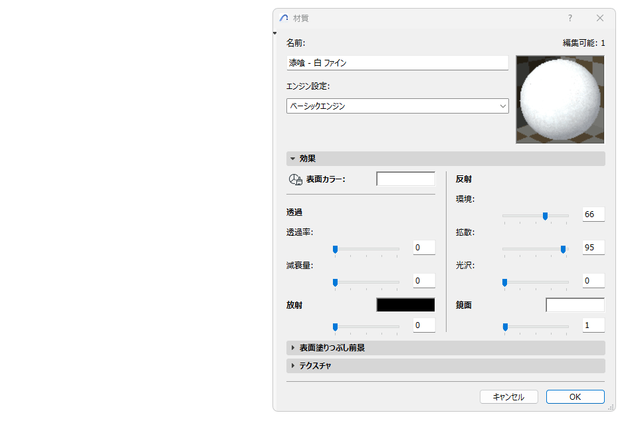This screenshot has height=421, width=624.
Task: Click the 拡散 diffuse slider handle
Action: 563,248
